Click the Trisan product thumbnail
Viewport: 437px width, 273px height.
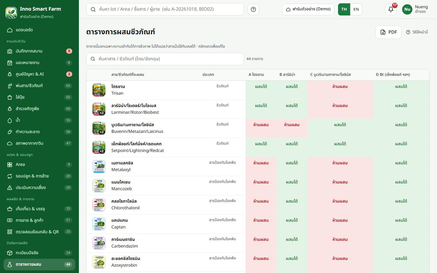(x=99, y=90)
